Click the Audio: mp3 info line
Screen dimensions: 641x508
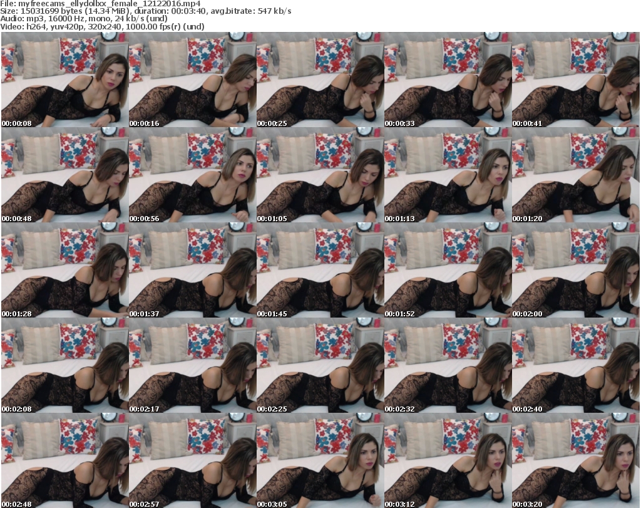84,19
